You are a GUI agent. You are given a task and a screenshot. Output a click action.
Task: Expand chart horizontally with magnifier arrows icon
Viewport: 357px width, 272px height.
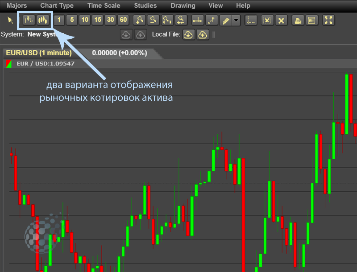[167, 20]
